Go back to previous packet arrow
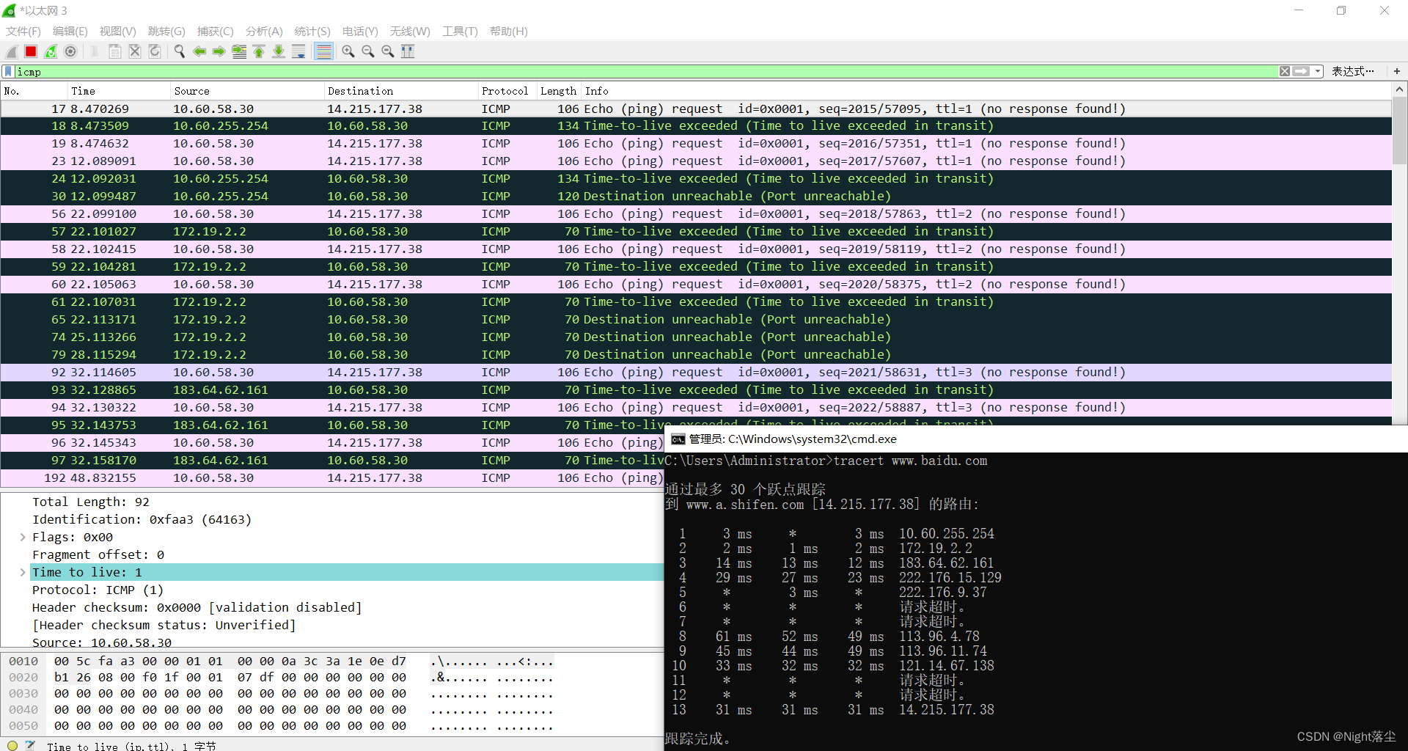Image resolution: width=1408 pixels, height=751 pixels. tap(199, 51)
